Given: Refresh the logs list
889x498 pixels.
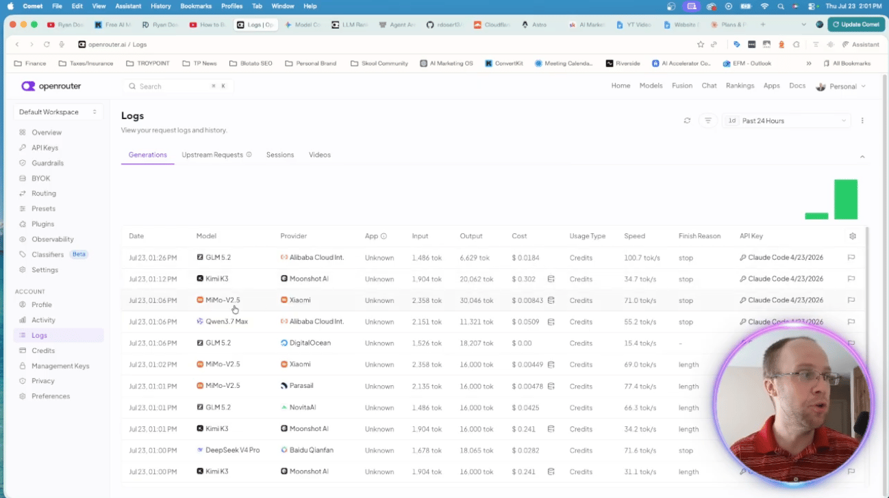Looking at the screenshot, I should [x=687, y=121].
